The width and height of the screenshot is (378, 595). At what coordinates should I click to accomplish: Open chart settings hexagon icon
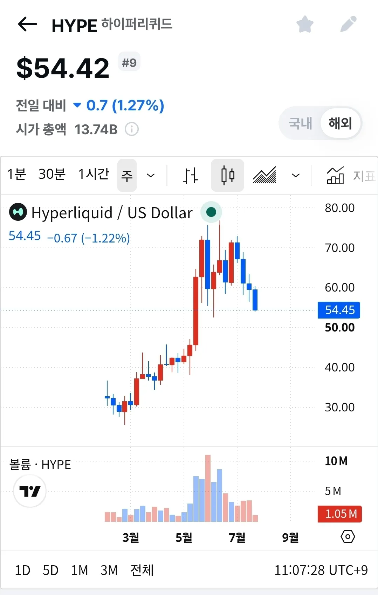tap(348, 536)
